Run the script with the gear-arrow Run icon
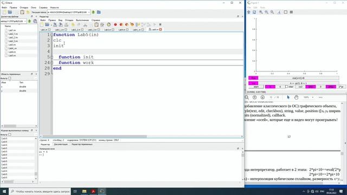The width and height of the screenshot is (347, 195). point(108,24)
